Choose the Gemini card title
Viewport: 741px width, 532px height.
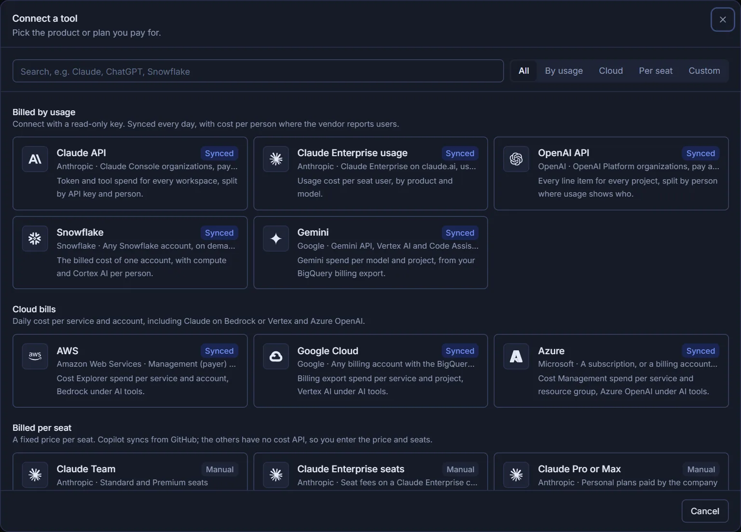pos(313,232)
